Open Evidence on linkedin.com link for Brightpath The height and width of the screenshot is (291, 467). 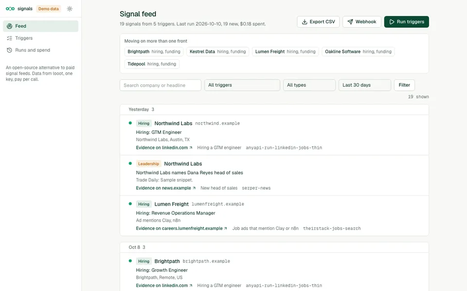(x=164, y=285)
